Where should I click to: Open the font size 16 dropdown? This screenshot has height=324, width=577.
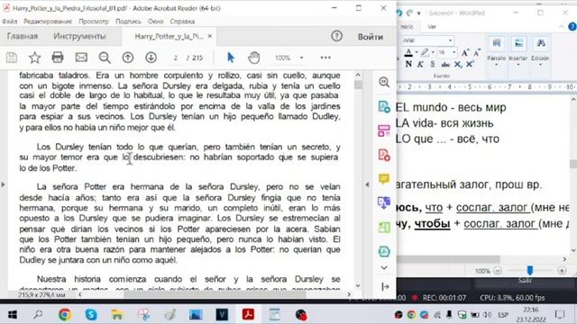453,52
